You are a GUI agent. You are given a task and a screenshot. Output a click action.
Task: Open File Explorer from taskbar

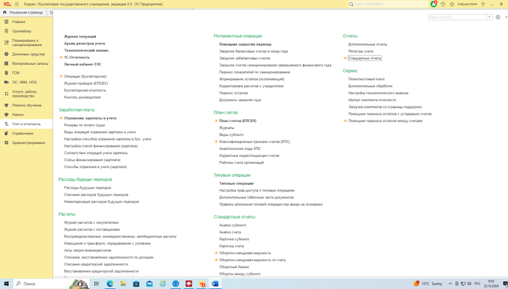(x=123, y=284)
